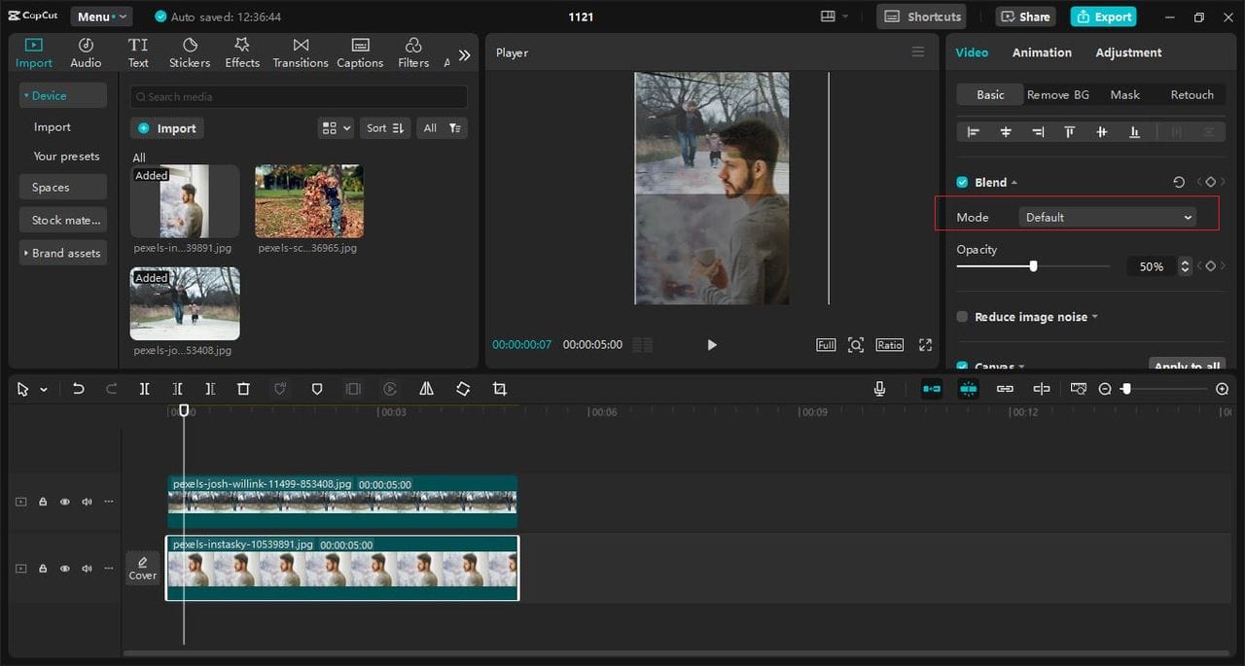1245x666 pixels.
Task: Open the Stickers panel
Action: pos(190,53)
